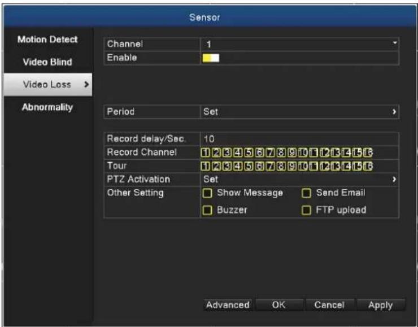Toggle Tour channel number 4

click(x=238, y=166)
